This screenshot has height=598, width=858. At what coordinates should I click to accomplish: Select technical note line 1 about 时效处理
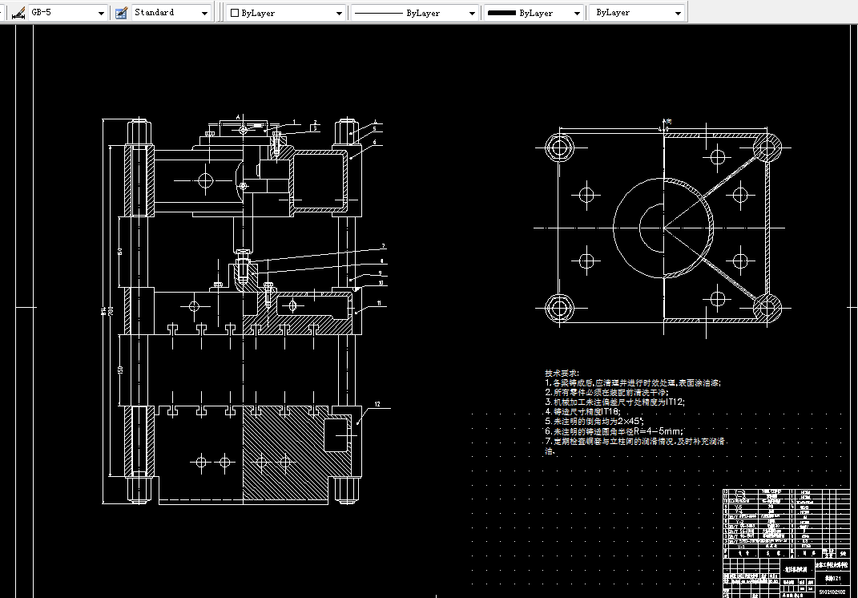pyautogui.click(x=633, y=383)
